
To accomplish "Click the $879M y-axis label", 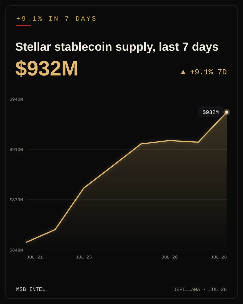I will (16, 200).
